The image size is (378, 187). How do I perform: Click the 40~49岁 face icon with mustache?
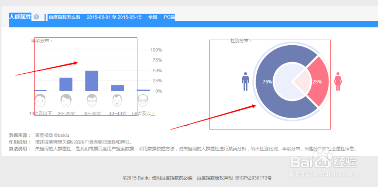[118, 100]
